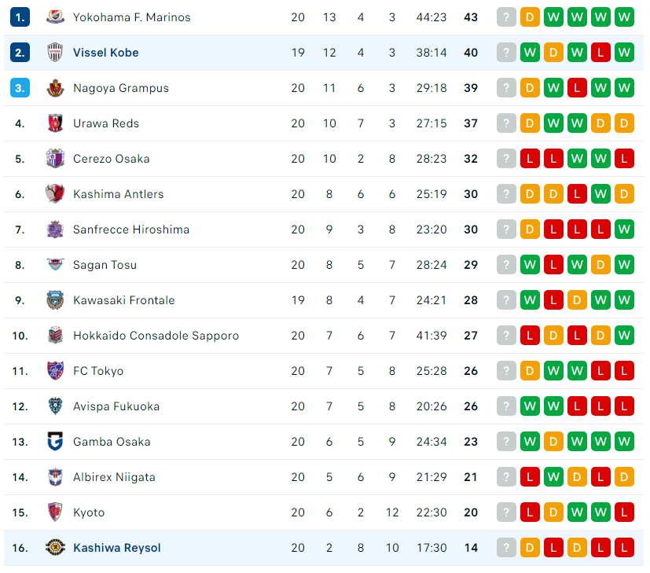Image resolution: width=650 pixels, height=573 pixels.
Task: Click the Kawasaki Frontale team crest
Action: point(55,300)
